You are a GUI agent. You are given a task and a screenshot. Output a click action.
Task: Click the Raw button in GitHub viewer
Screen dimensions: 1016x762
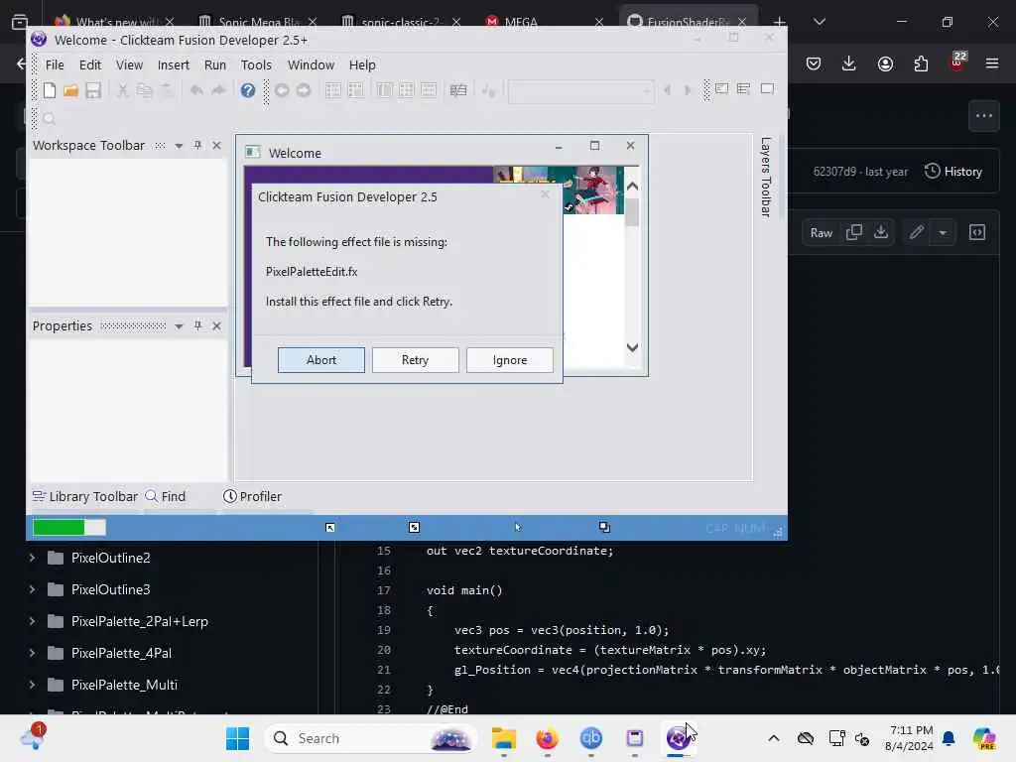[x=821, y=232]
